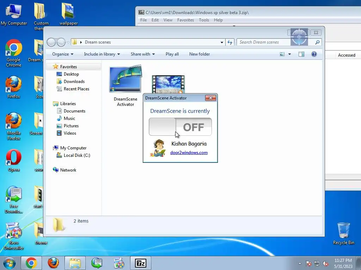
Task: Select Firefox desktop shortcut
Action: click(x=14, y=87)
